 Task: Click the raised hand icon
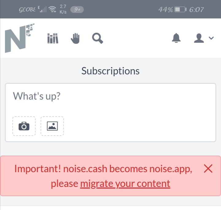tap(75, 38)
